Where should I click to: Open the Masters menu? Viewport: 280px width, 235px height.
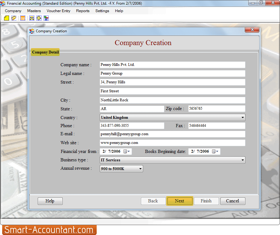point(34,11)
